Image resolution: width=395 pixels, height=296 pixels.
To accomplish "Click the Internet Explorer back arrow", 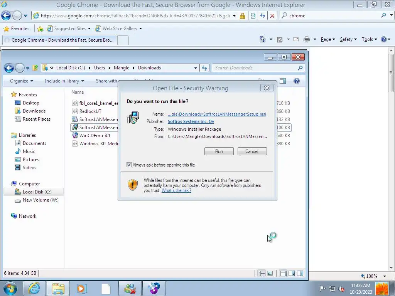I will point(6,15).
